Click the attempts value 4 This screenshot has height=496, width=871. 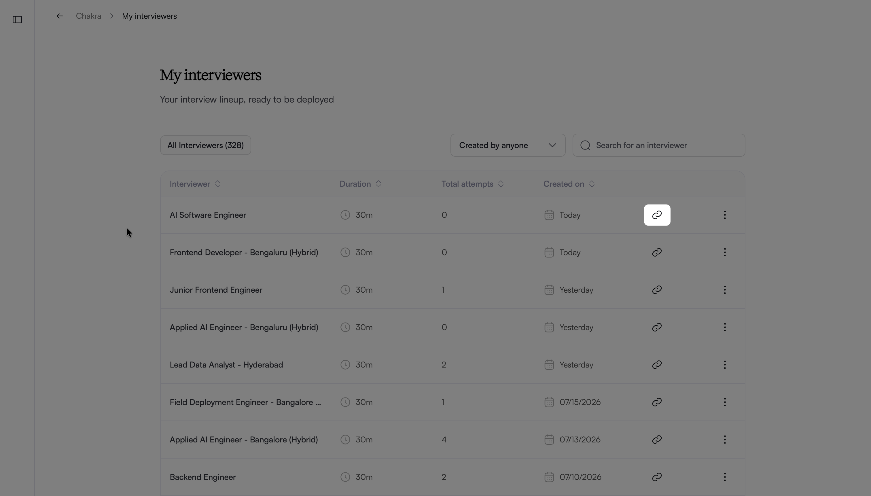click(x=444, y=440)
